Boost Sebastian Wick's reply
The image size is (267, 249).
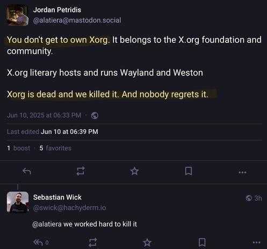[93, 243]
